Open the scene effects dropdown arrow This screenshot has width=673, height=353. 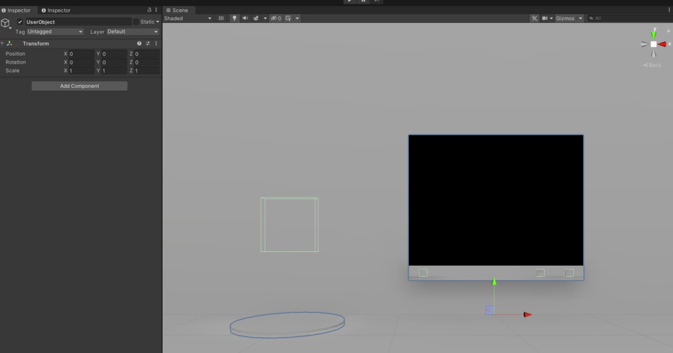(265, 18)
